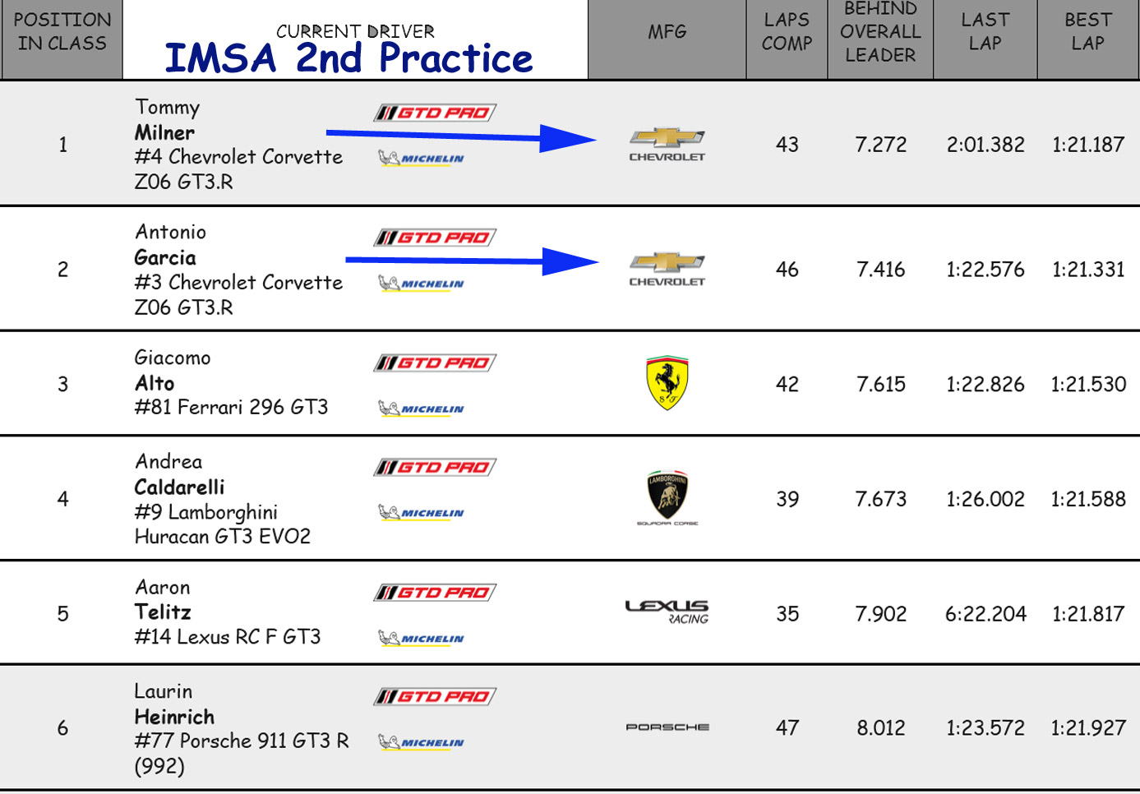Click the Behind Overall Leader column header
The image size is (1140, 794).
tap(880, 31)
